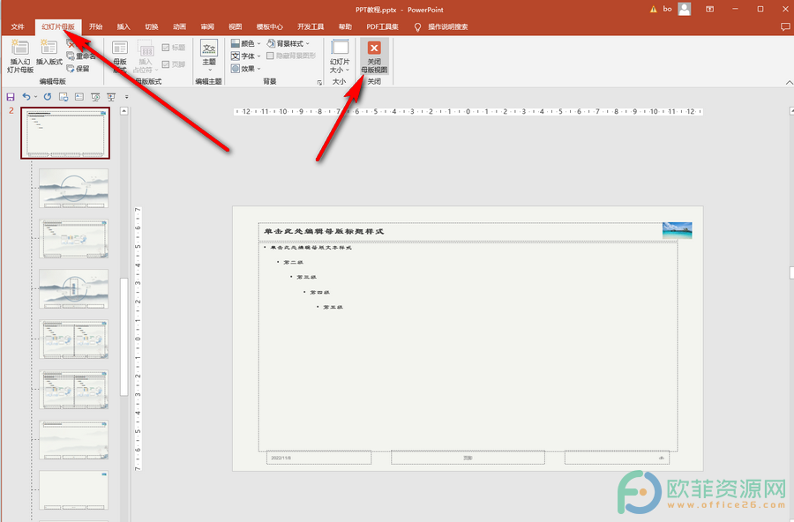Viewport: 794px width, 522px height.
Task: Open the 帮助 (Help) tab
Action: 345,26
